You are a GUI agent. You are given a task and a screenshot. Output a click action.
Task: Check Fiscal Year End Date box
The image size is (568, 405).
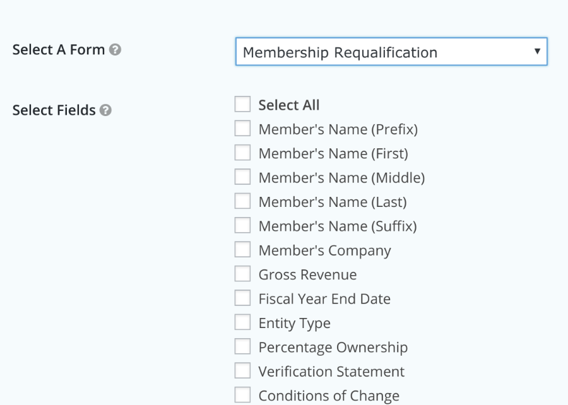[242, 298]
